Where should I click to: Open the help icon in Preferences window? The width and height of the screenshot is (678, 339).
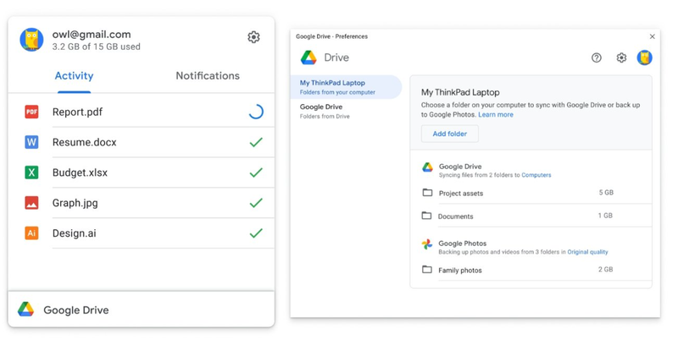[597, 57]
